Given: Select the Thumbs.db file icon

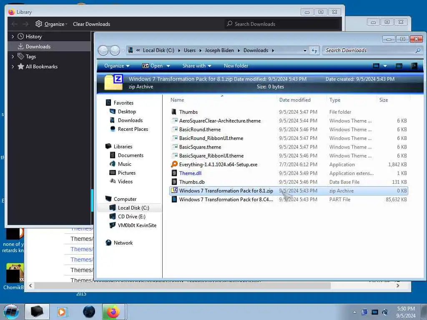Looking at the screenshot, I should coord(174,182).
